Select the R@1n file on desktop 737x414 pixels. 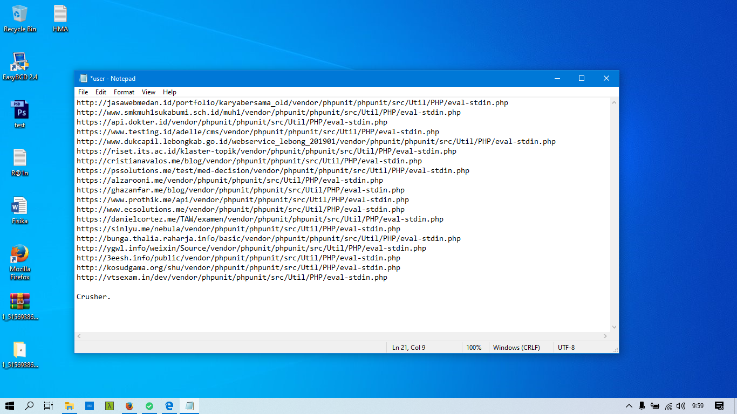20,162
